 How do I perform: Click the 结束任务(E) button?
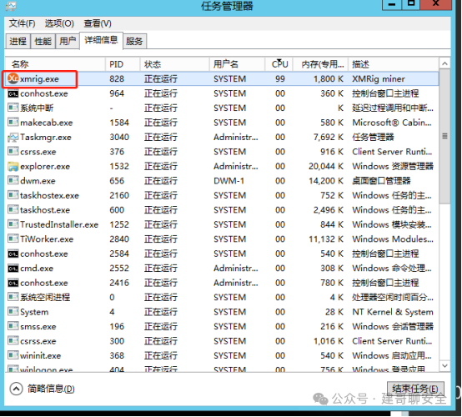[x=415, y=389]
